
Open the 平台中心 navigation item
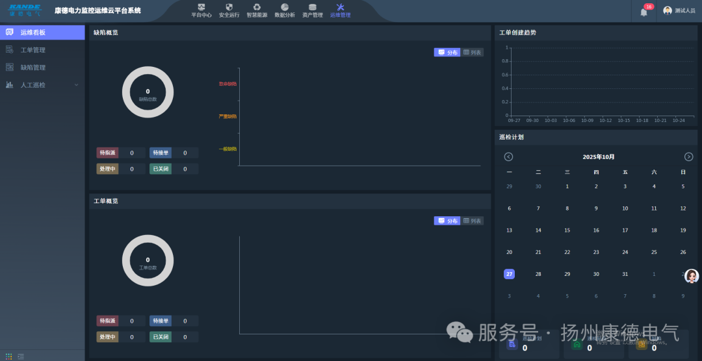tap(201, 10)
